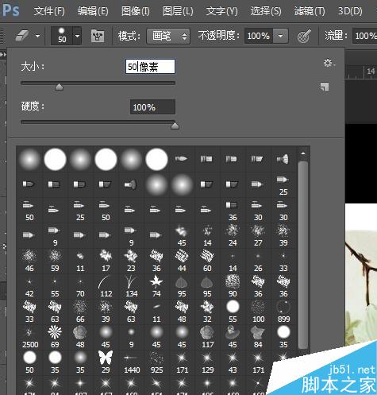Select the starburst brush 69
Viewport: 377px width, 395px height.
point(55,336)
